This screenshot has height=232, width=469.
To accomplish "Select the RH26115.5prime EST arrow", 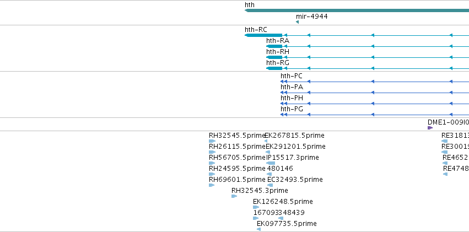I will click(212, 152).
